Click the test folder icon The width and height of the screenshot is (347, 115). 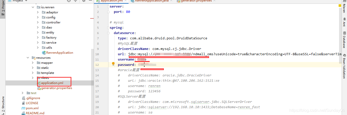coord(28,93)
